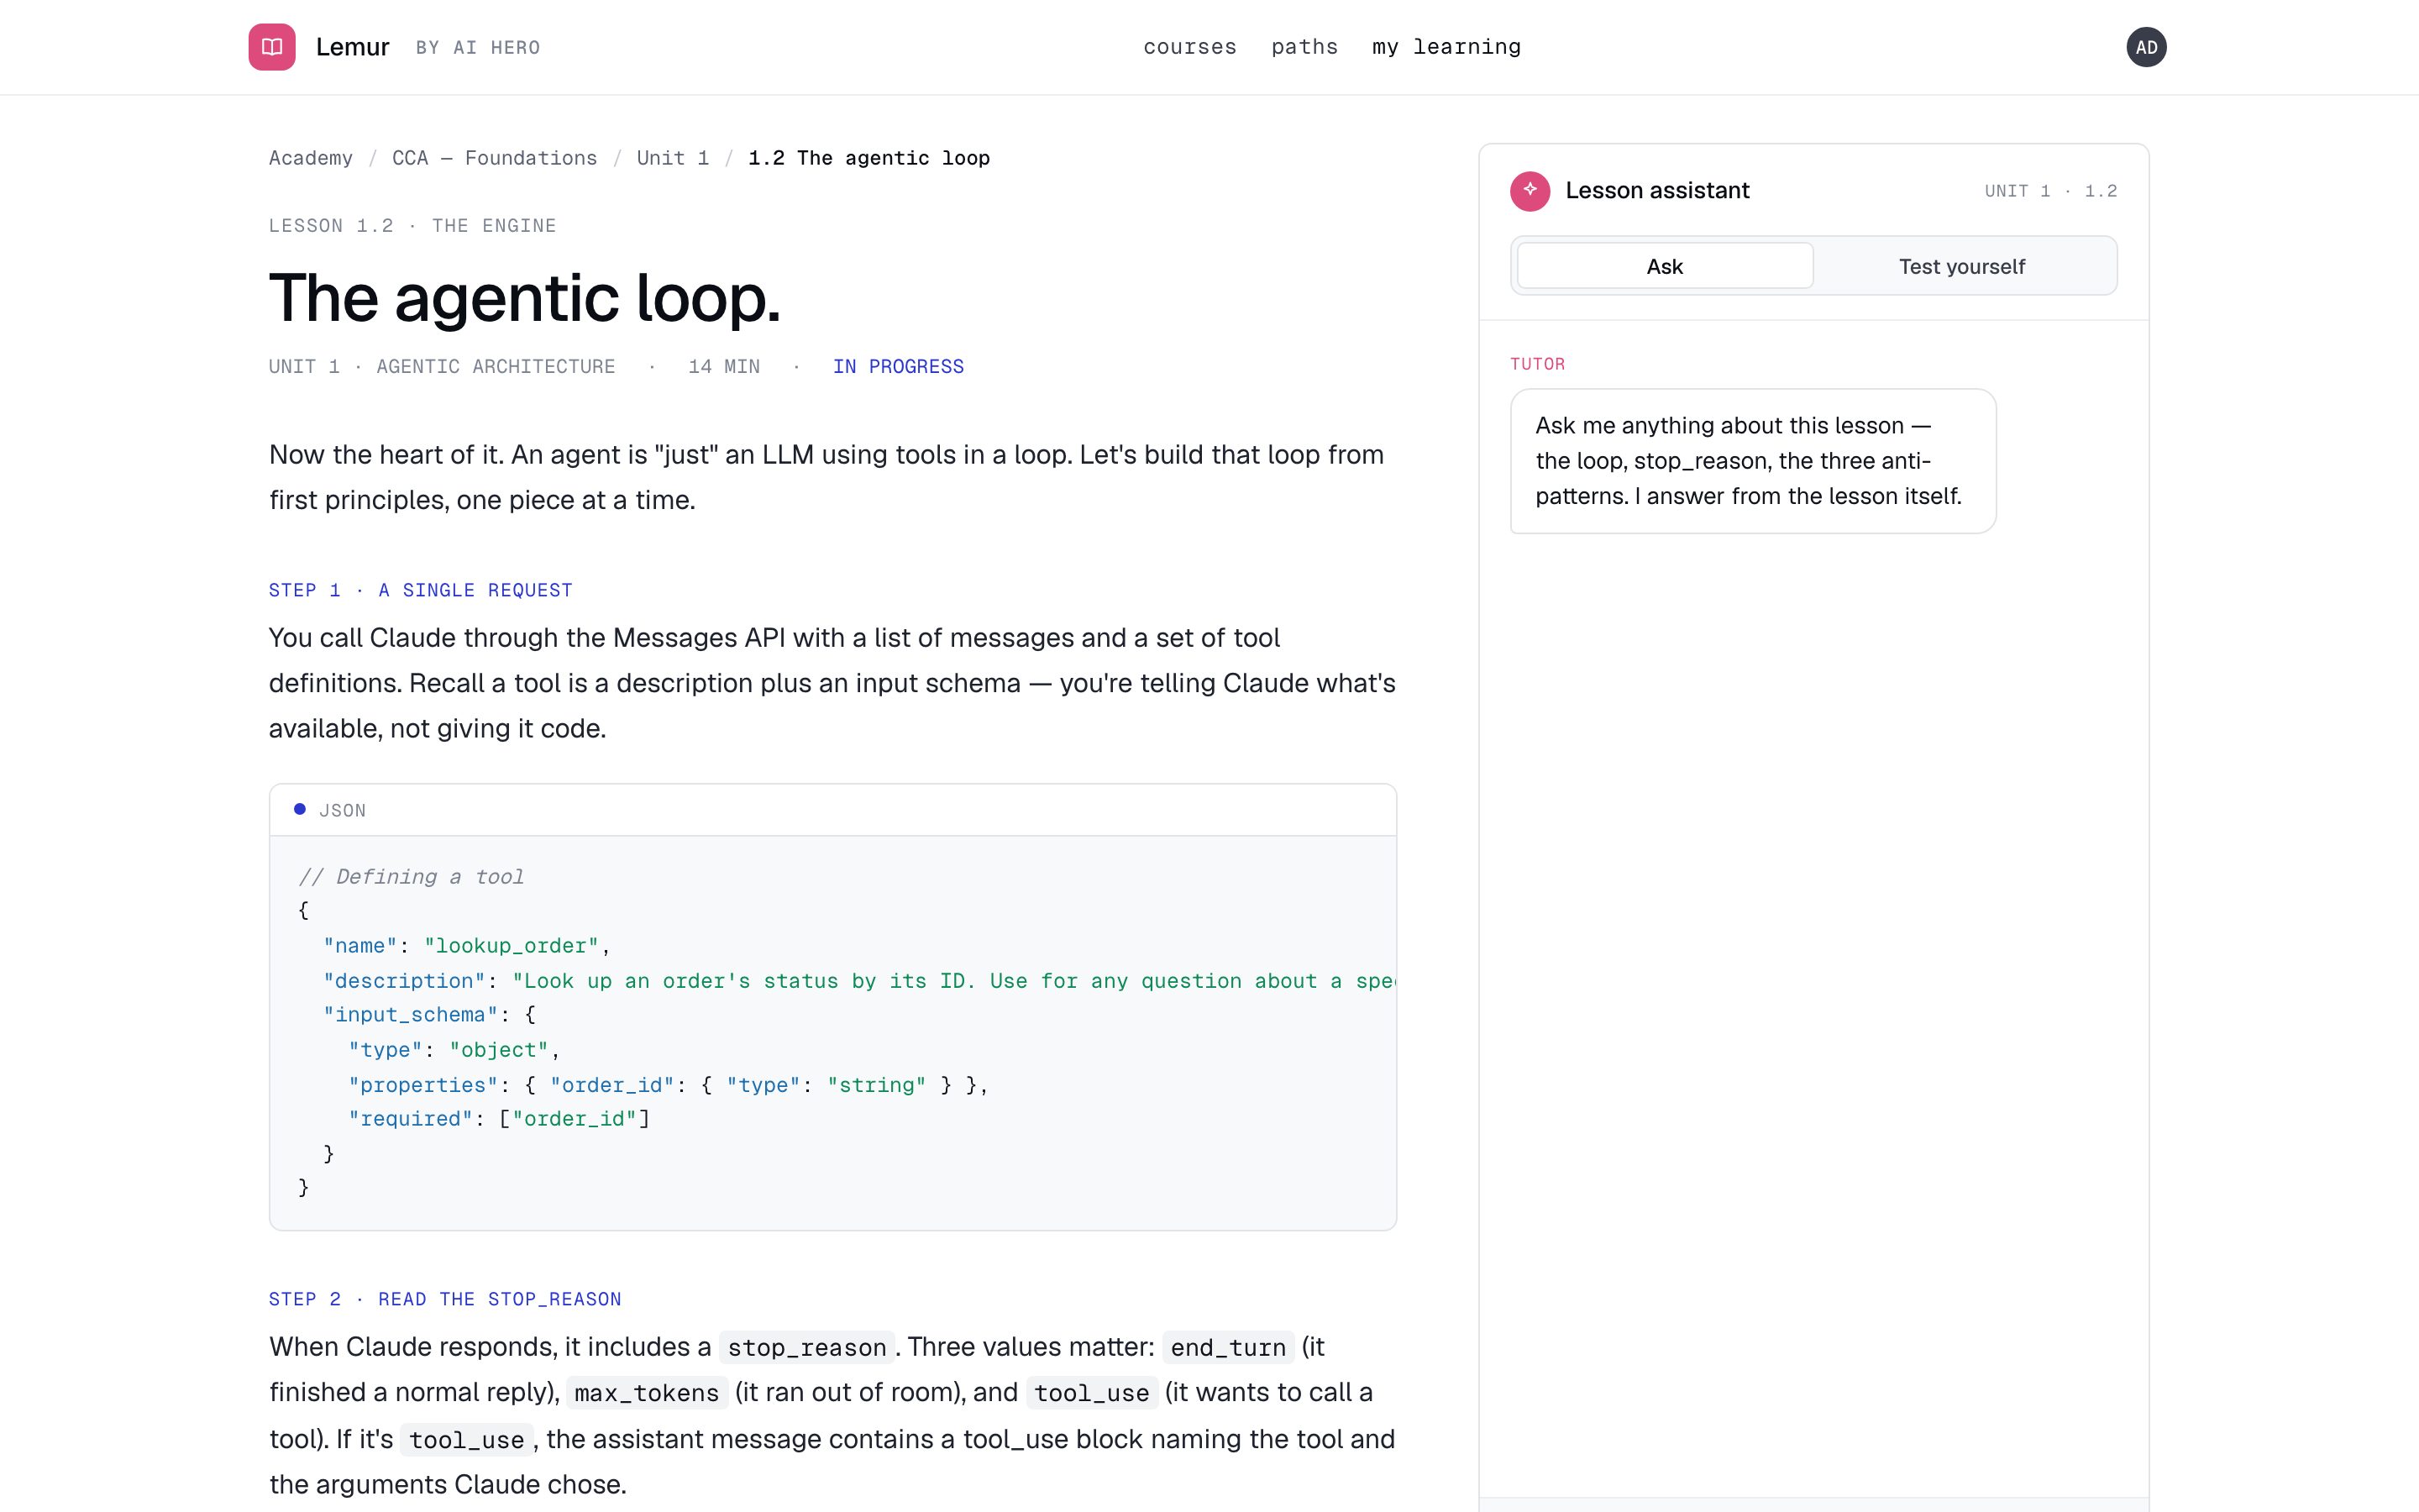
Task: Click the IN PROGRESS status label
Action: pos(899,367)
